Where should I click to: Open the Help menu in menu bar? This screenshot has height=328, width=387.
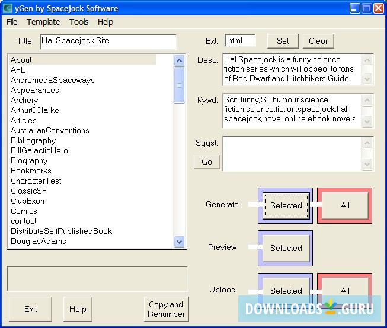(x=105, y=22)
